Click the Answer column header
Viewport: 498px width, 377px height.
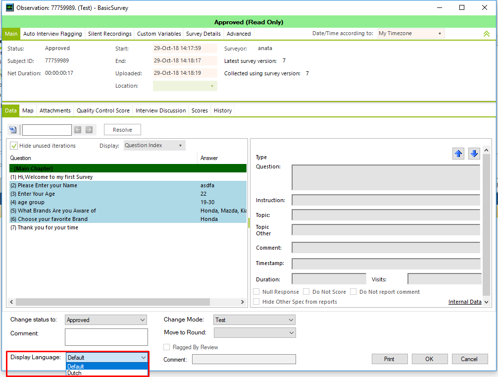[222, 158]
